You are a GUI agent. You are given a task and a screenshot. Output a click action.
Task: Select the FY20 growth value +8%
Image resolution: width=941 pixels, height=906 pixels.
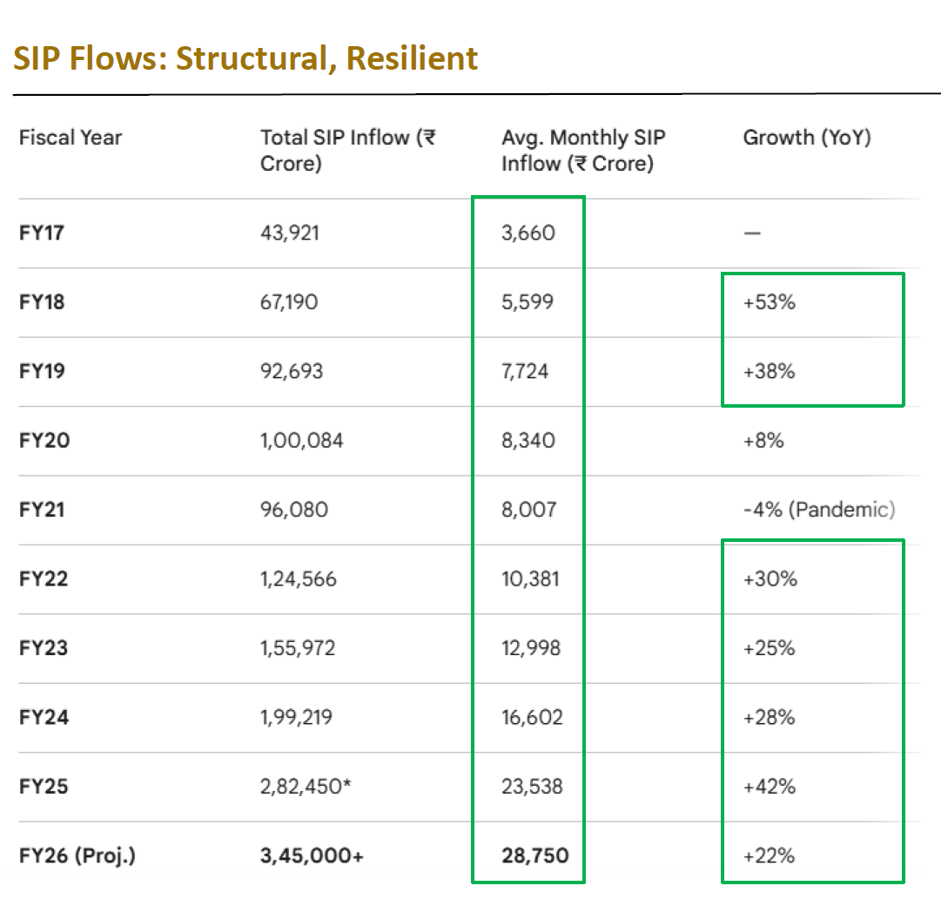(x=763, y=440)
